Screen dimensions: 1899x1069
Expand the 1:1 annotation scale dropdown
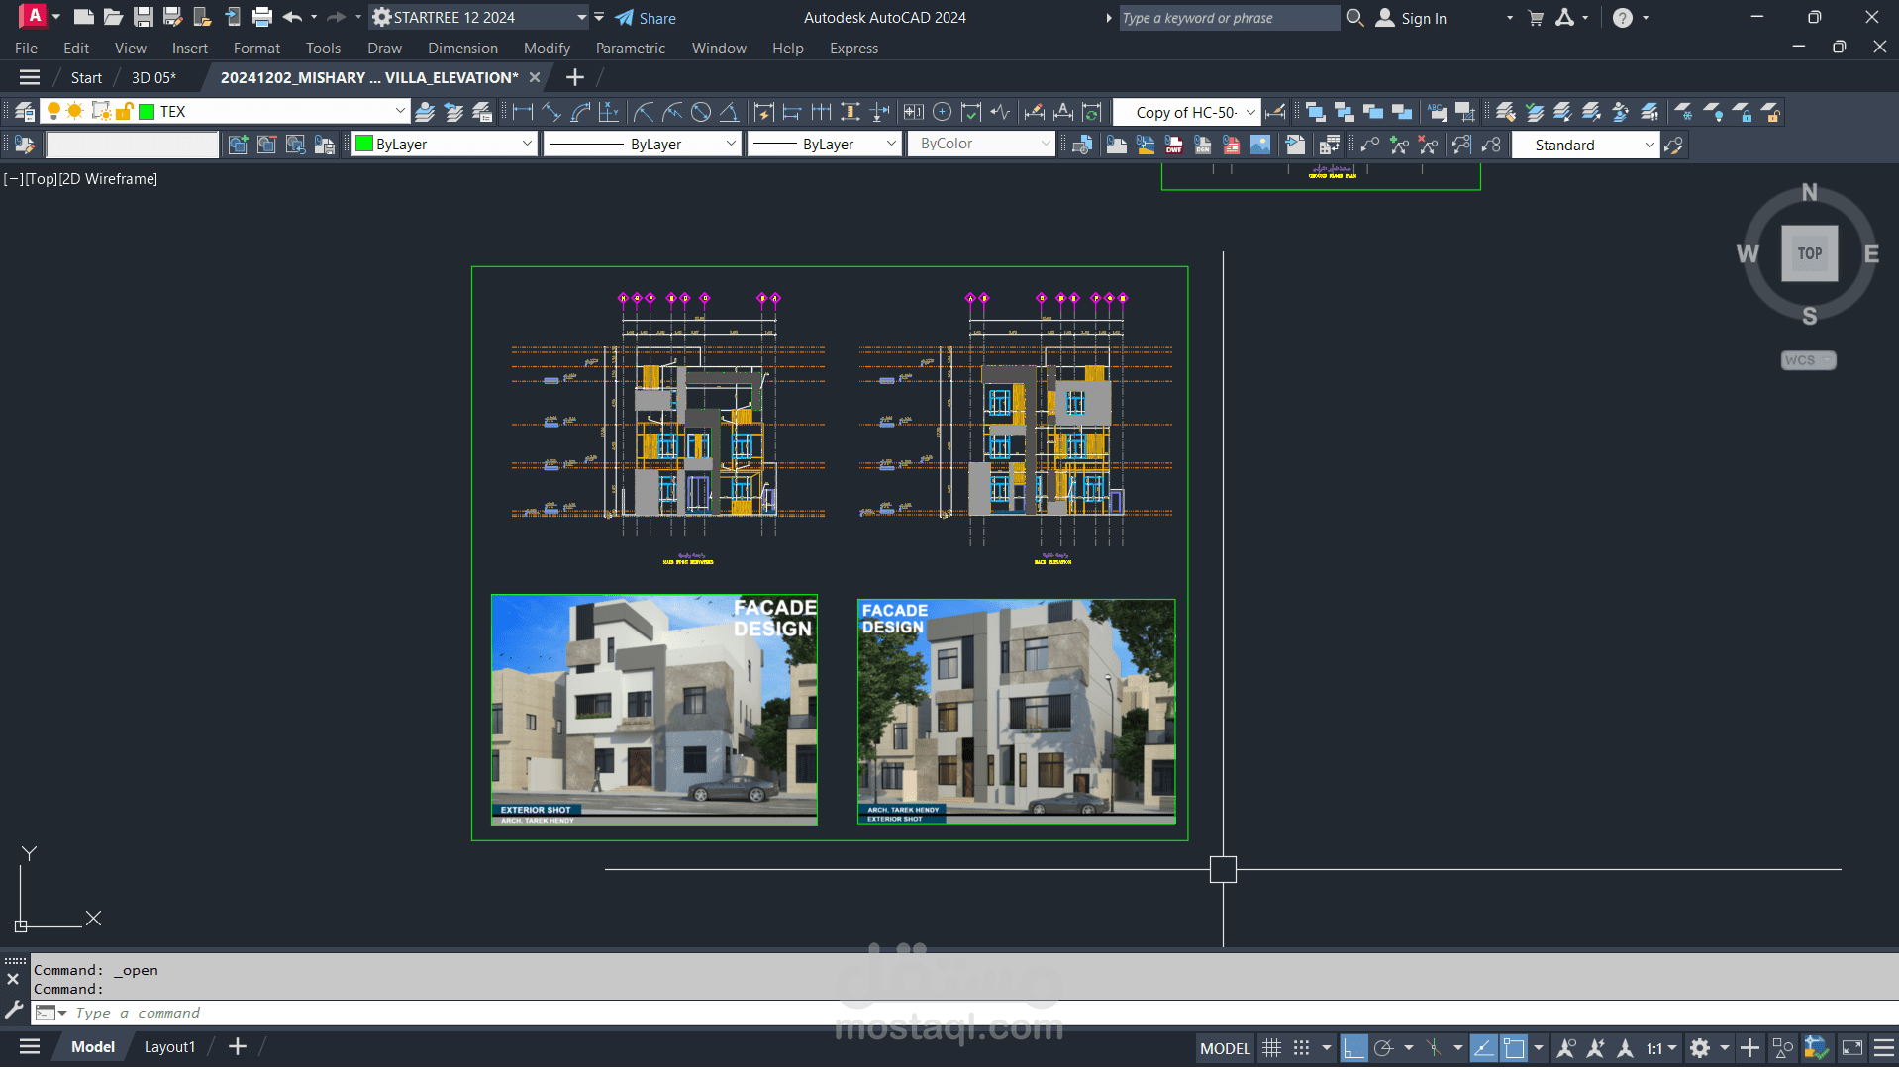point(1662,1047)
